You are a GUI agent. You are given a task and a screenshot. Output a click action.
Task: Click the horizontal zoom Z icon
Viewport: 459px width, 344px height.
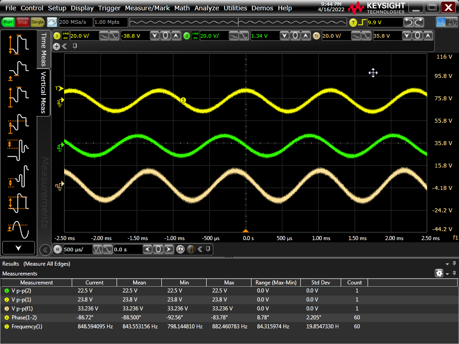coord(181,249)
